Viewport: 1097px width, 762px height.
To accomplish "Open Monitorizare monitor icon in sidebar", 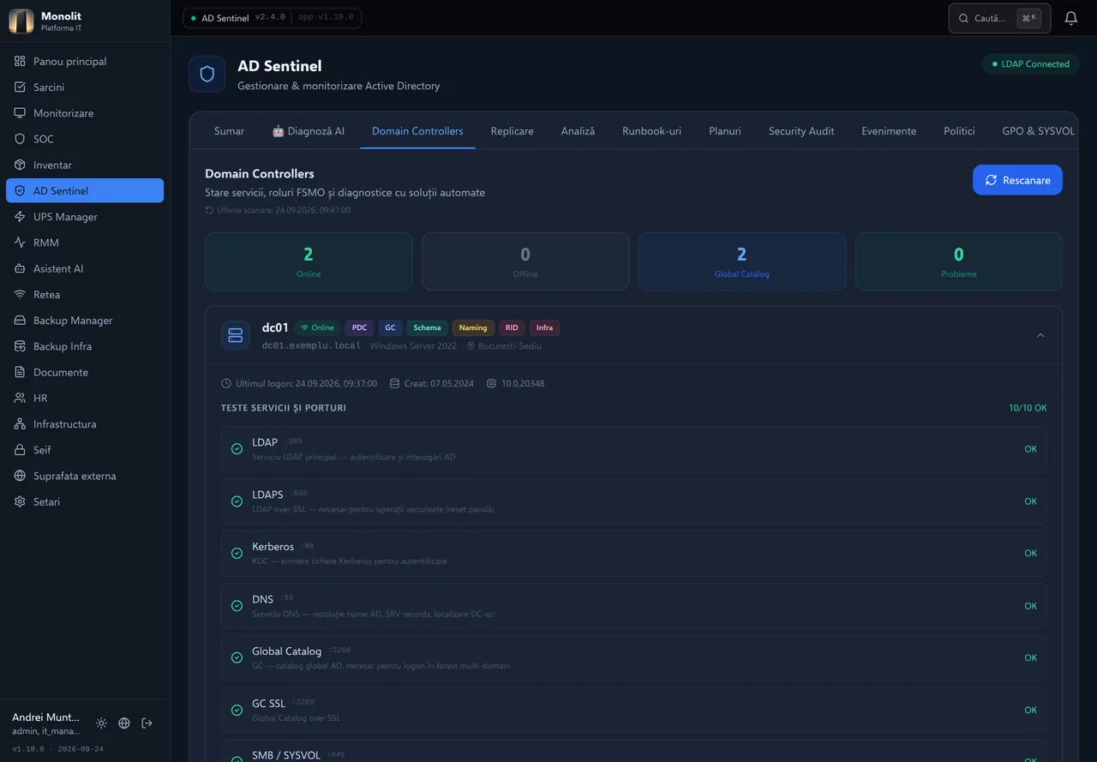I will pos(20,113).
